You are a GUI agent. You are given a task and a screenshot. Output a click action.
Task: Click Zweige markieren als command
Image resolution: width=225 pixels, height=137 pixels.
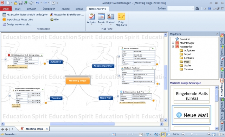click(x=17, y=24)
